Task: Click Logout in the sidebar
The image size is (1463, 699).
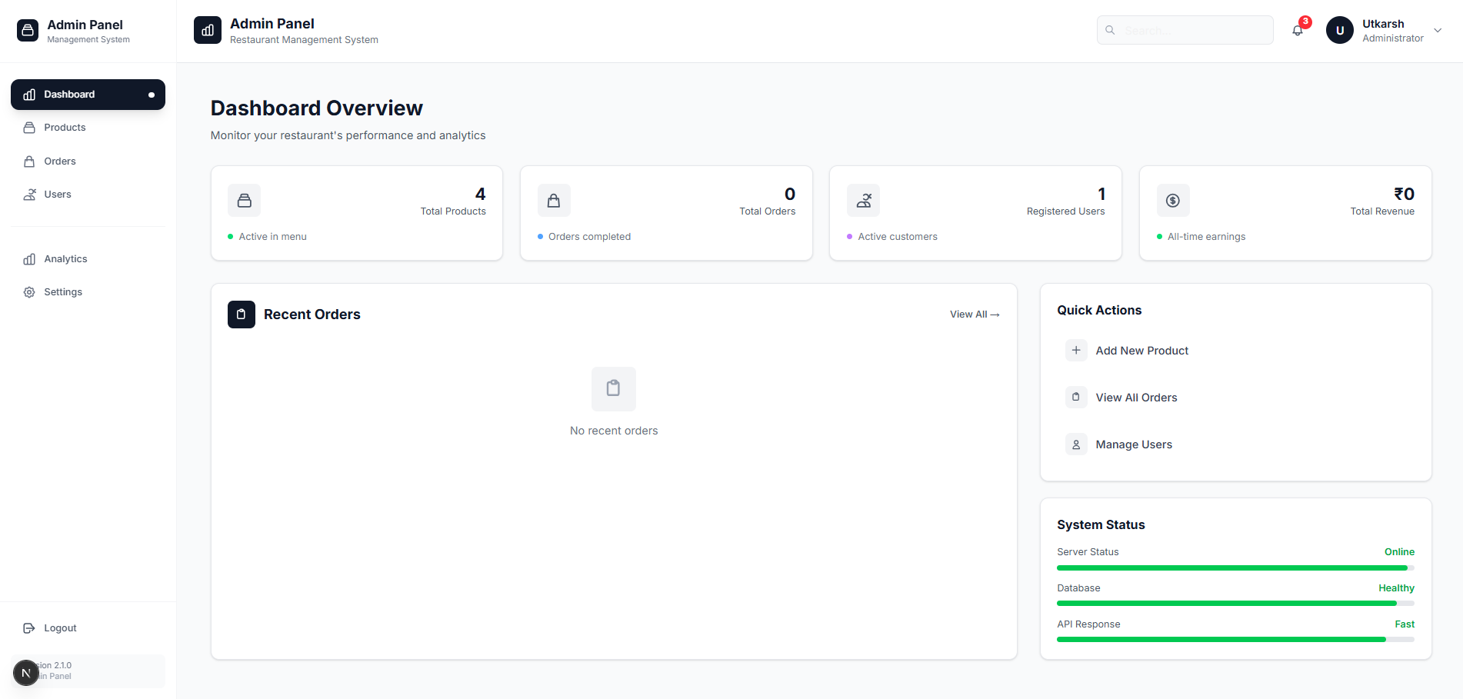Action: (60, 628)
